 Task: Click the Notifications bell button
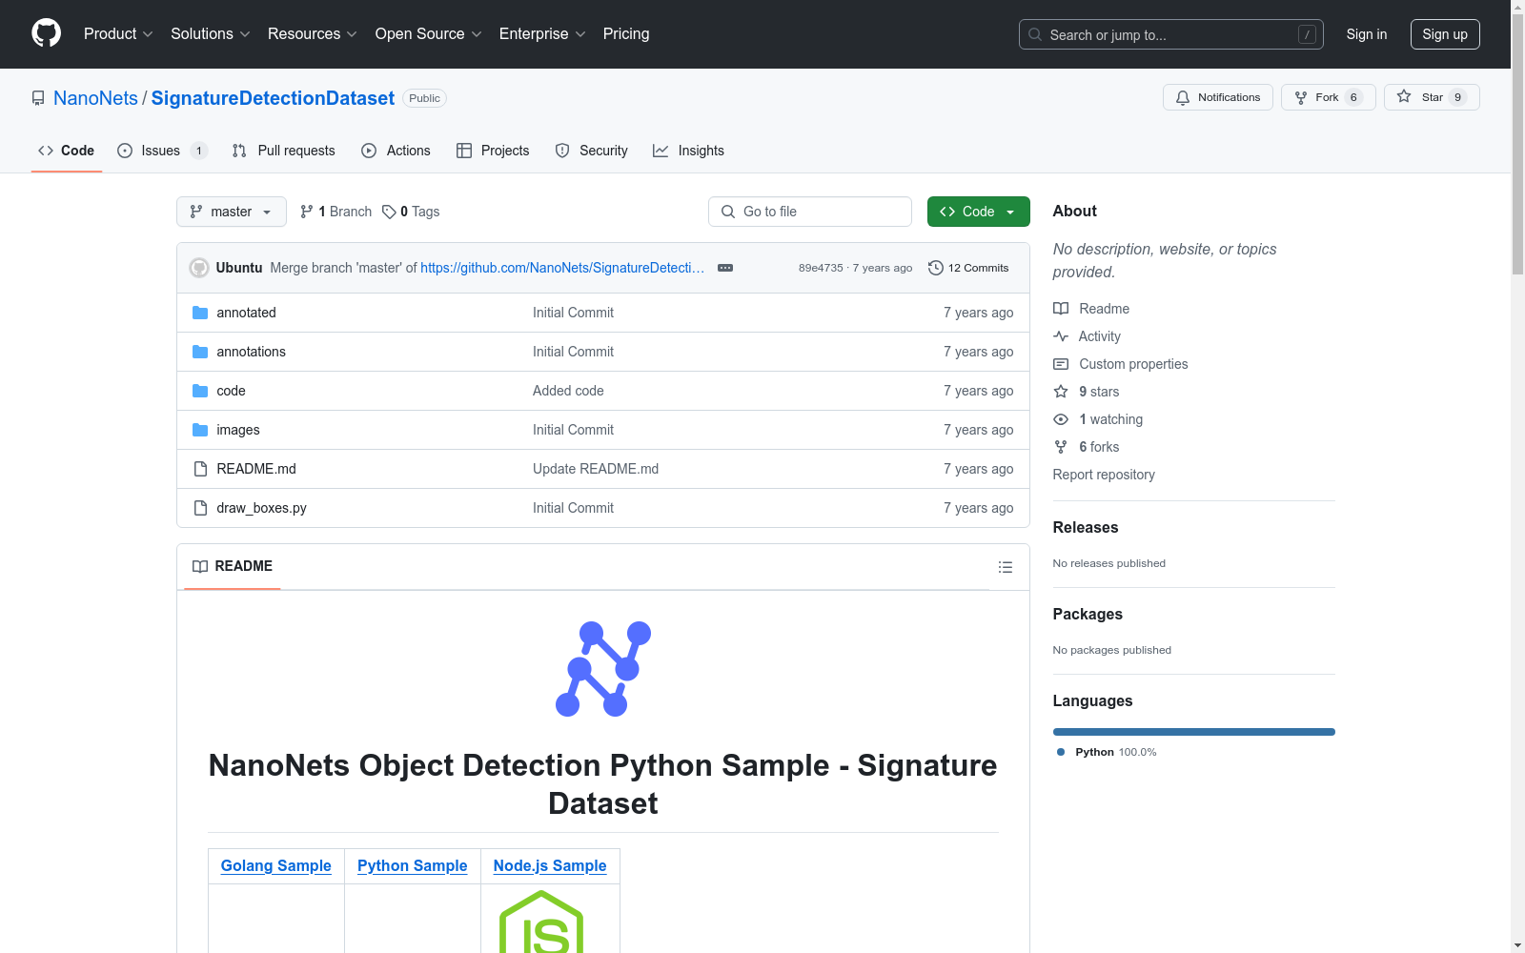1218,97
